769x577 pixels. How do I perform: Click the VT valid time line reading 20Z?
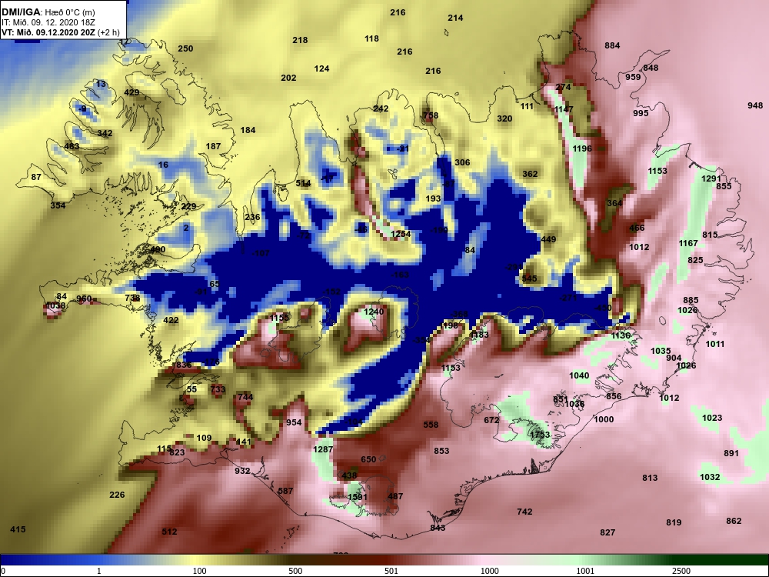pyautogui.click(x=60, y=33)
